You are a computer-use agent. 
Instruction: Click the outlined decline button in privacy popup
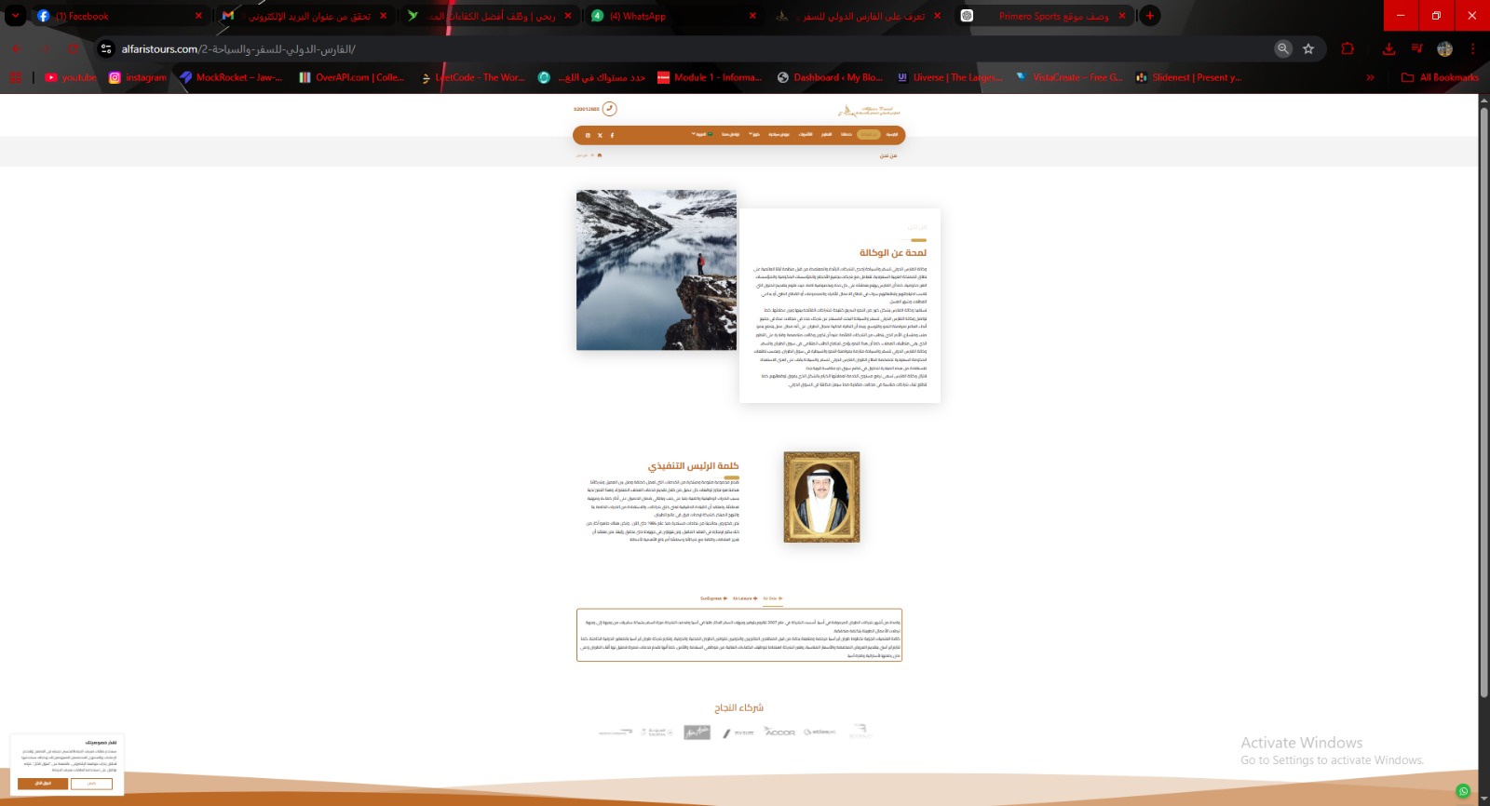click(91, 784)
